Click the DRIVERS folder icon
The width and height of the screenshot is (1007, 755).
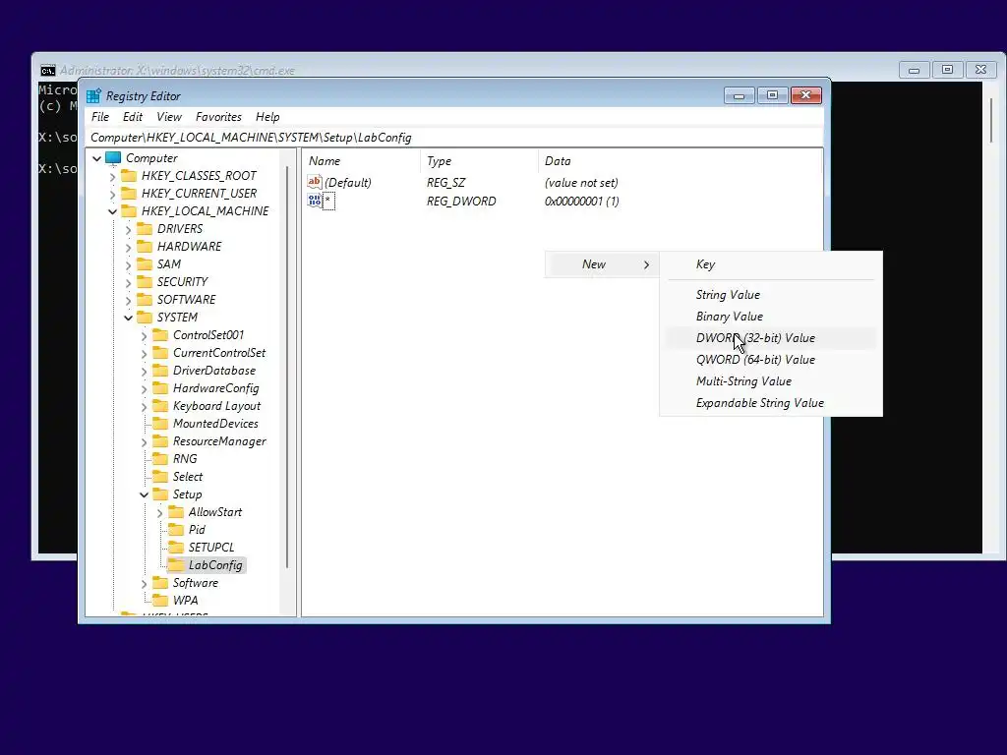[146, 228]
